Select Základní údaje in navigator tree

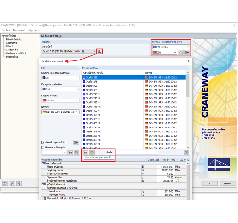13,39
